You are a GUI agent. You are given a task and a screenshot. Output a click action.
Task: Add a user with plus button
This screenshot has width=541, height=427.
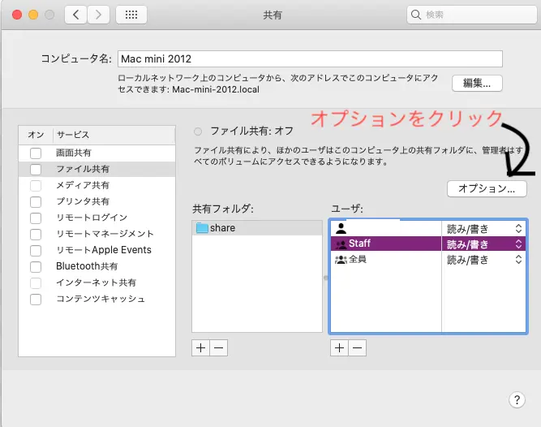pyautogui.click(x=339, y=347)
